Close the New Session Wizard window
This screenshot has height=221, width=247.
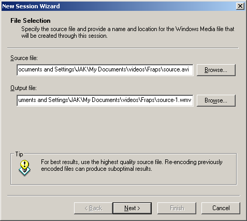240,6
